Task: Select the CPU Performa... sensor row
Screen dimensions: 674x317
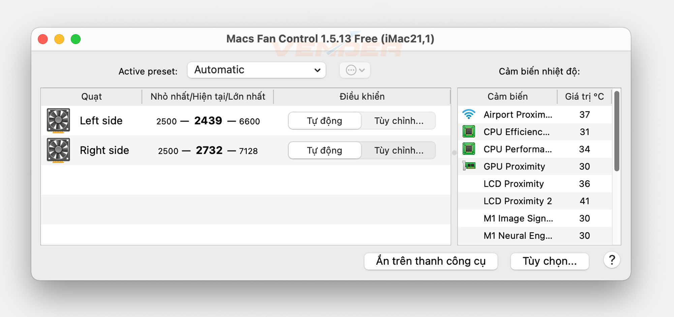Action: 535,149
